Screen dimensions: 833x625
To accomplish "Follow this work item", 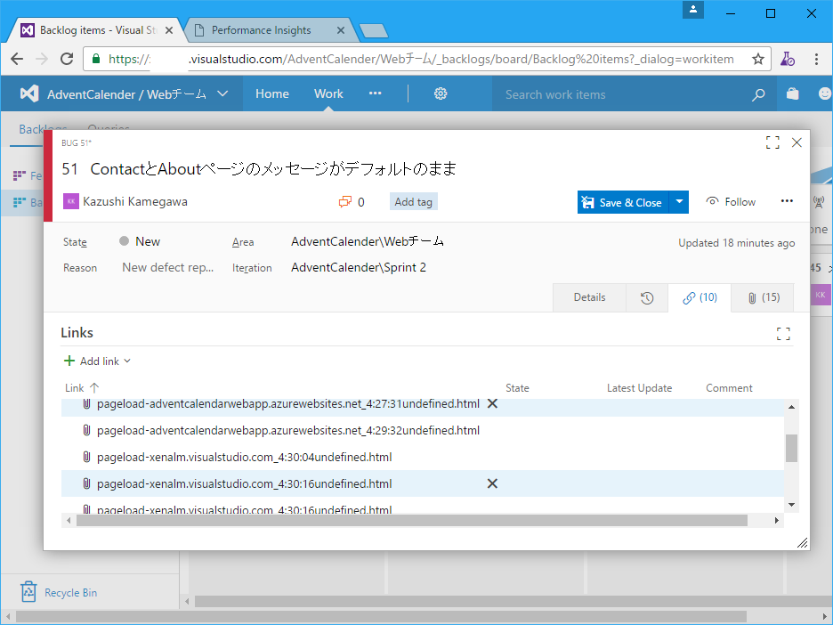I will 731,202.
